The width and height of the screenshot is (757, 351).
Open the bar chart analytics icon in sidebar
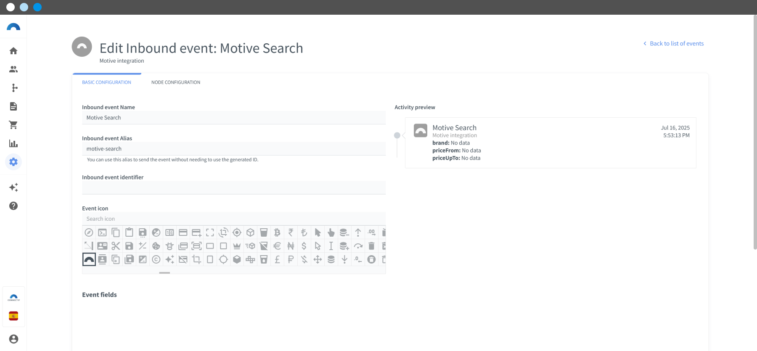coord(13,143)
